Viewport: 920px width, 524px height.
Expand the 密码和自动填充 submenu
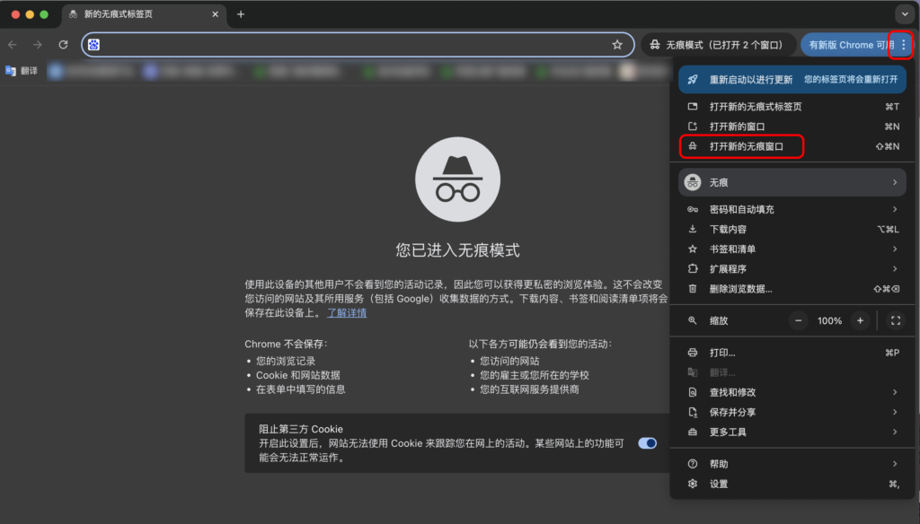(746, 208)
